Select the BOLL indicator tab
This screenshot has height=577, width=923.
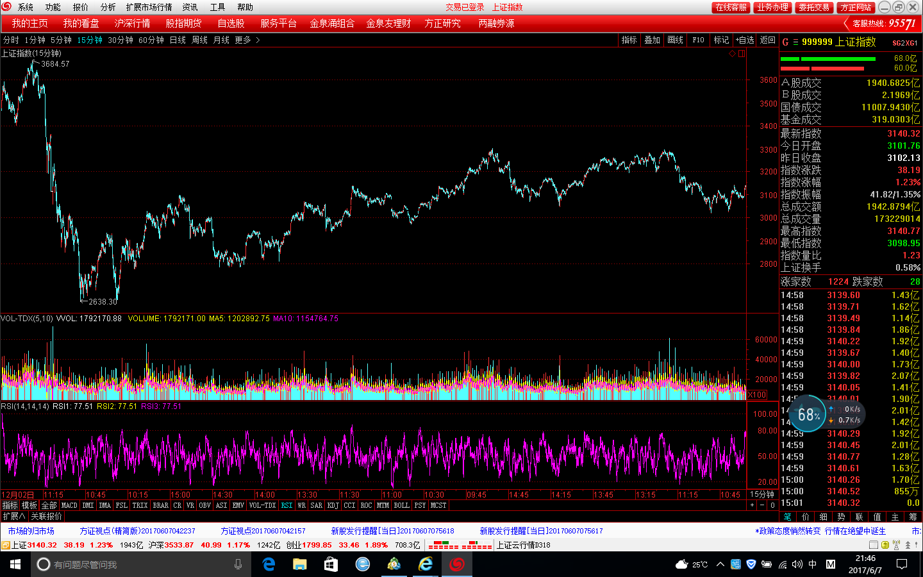point(402,505)
